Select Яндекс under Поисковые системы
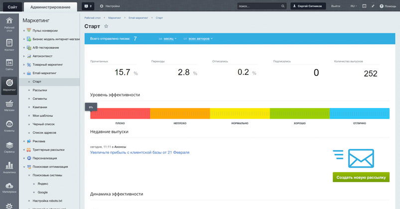This screenshot has width=400, height=209. tap(43, 184)
